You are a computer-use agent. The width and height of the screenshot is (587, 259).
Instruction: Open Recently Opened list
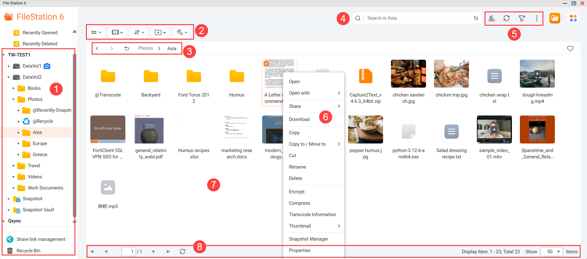40,33
